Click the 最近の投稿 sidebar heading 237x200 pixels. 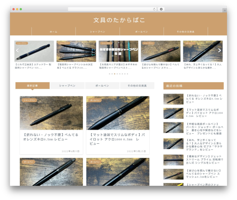193,86
